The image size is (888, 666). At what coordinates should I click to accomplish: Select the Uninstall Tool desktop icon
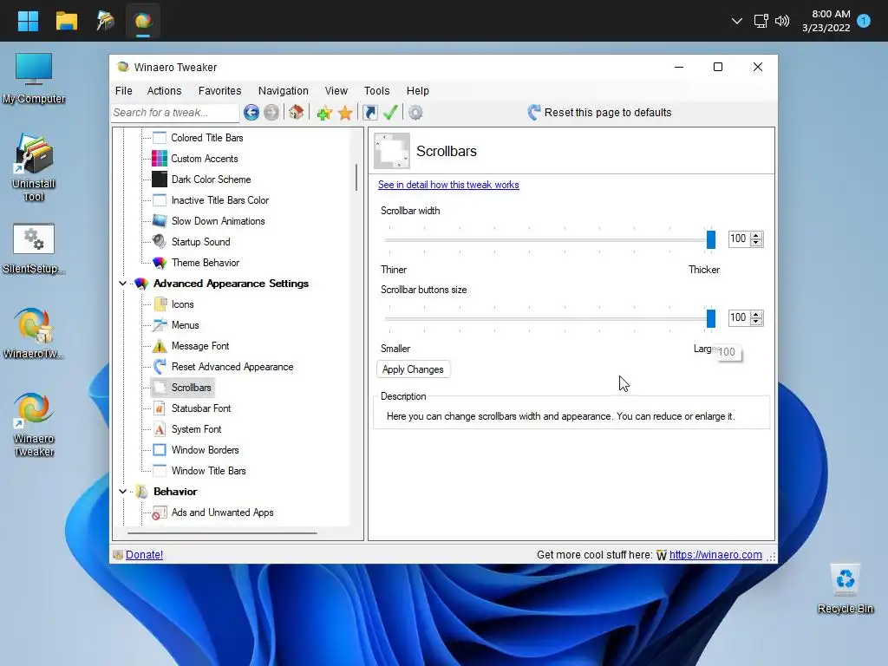point(34,167)
